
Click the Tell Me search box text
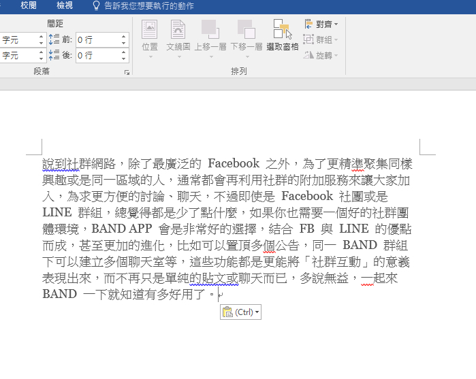tap(149, 5)
